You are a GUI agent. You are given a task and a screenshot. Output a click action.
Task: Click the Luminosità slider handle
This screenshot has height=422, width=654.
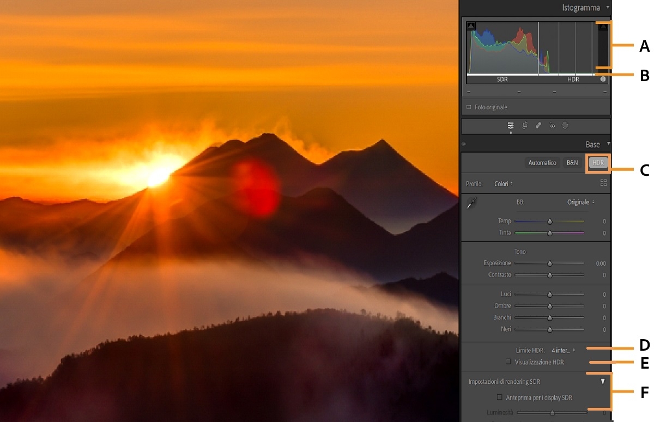click(x=552, y=413)
